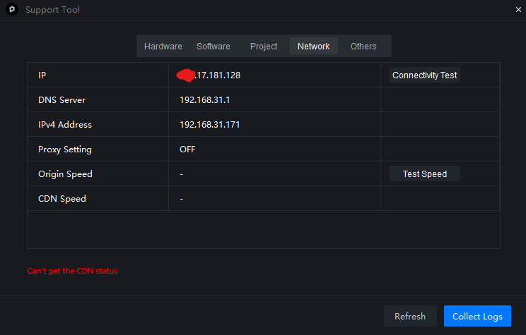The width and height of the screenshot is (526, 335).
Task: Click the CDN Speed row label
Action: pos(62,199)
